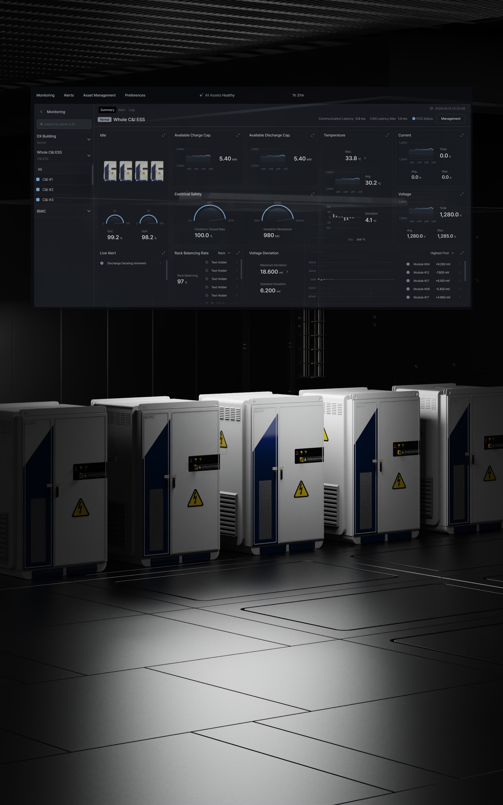The image size is (503, 805).
Task: Collapse the Whole C&I ESS section
Action: pyautogui.click(x=89, y=155)
